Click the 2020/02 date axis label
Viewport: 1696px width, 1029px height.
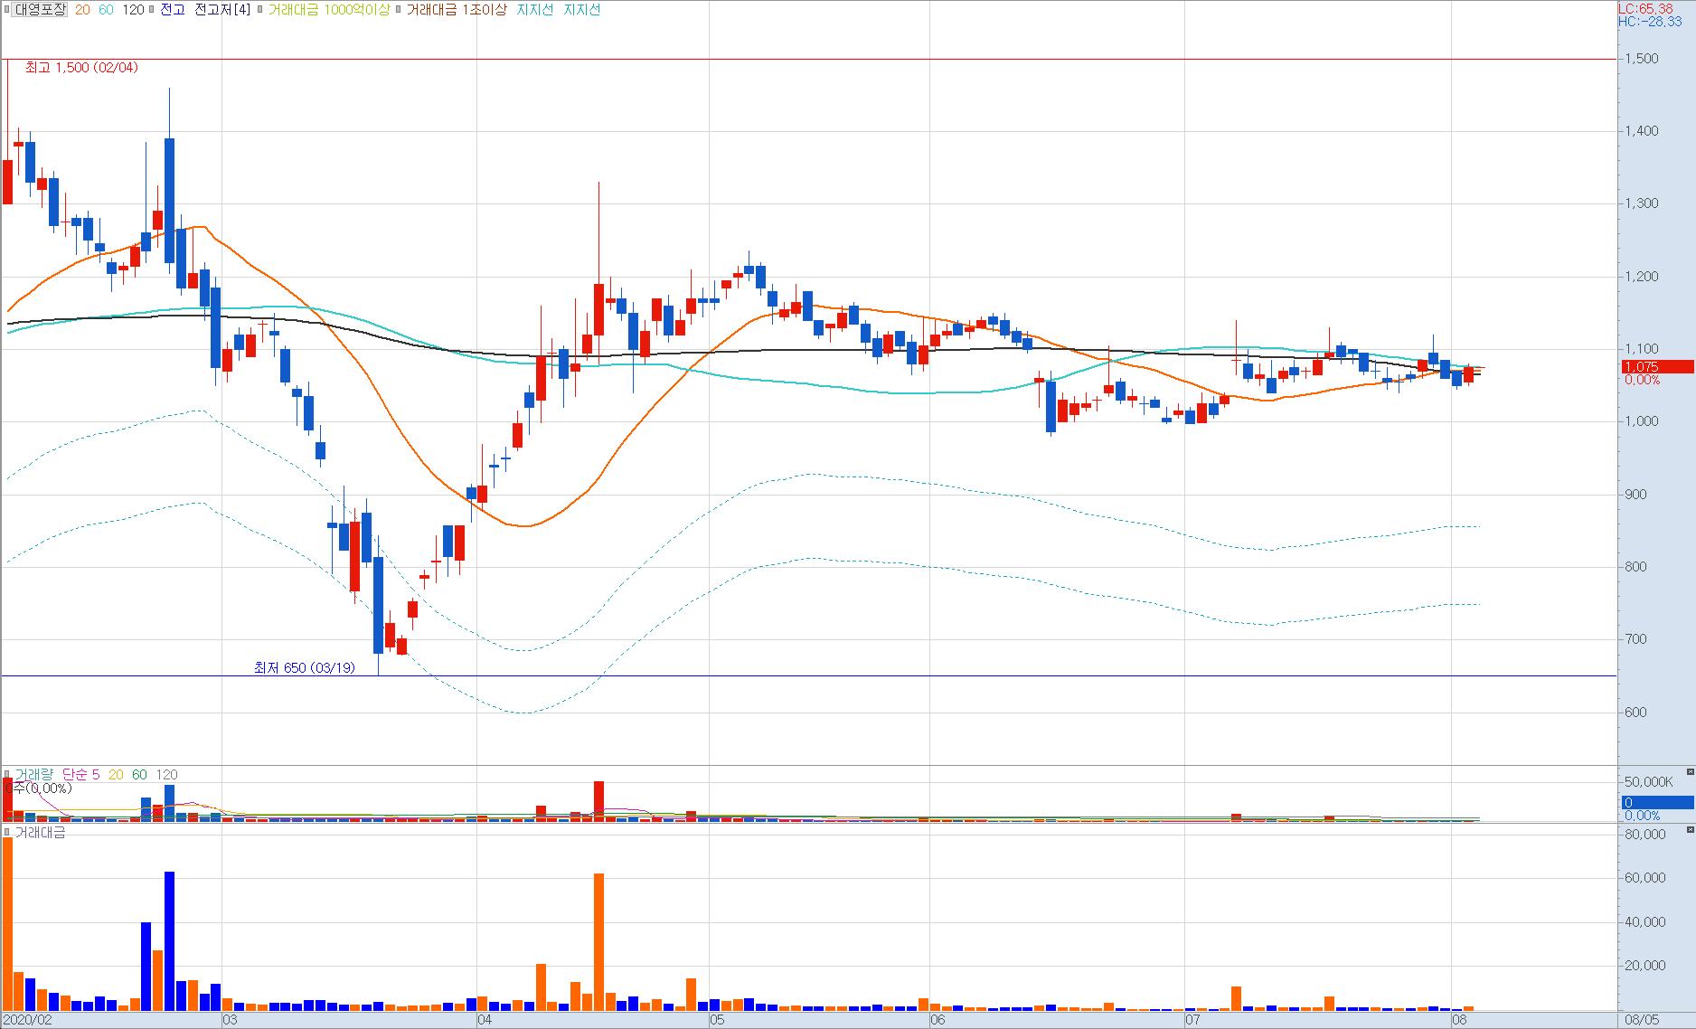[x=29, y=1020]
